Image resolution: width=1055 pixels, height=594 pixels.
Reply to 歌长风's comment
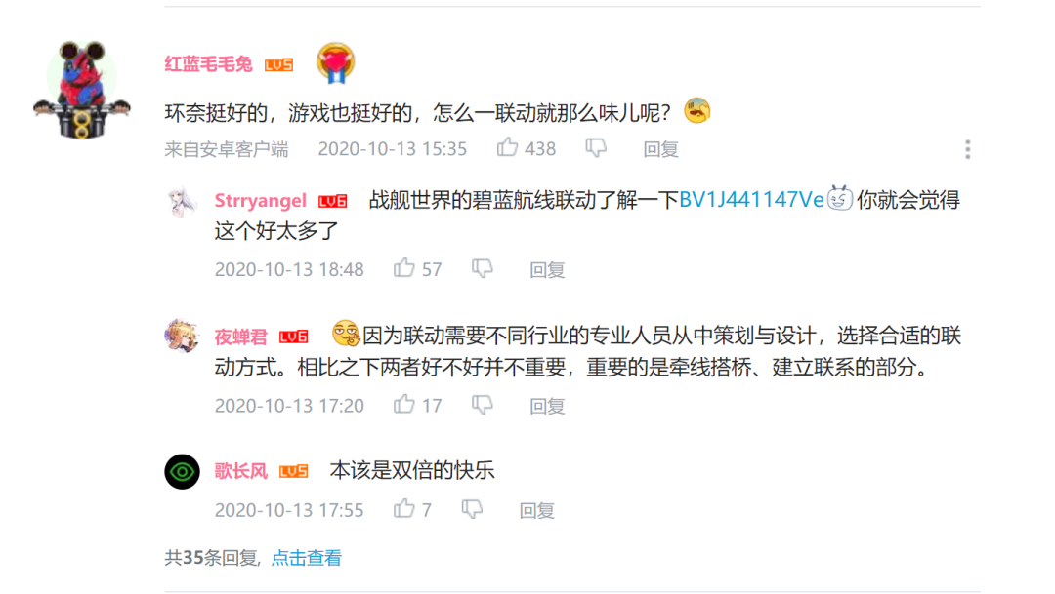(x=537, y=511)
